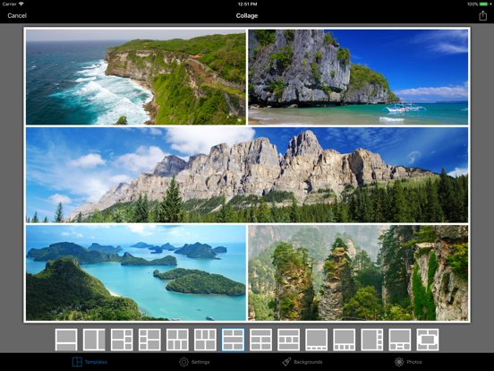The image size is (494, 371).
Task: Open the Photos tab
Action: [408, 362]
